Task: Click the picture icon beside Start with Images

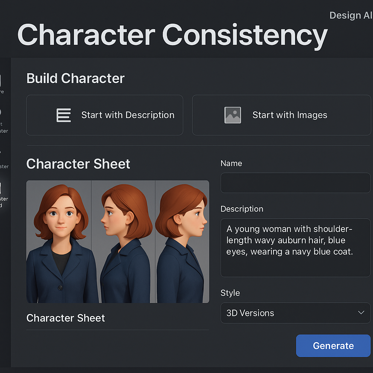Action: click(x=232, y=115)
